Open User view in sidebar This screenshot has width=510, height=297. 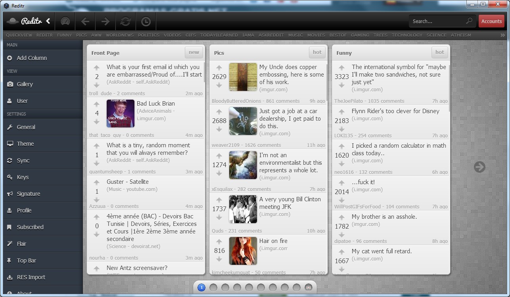[x=43, y=101]
